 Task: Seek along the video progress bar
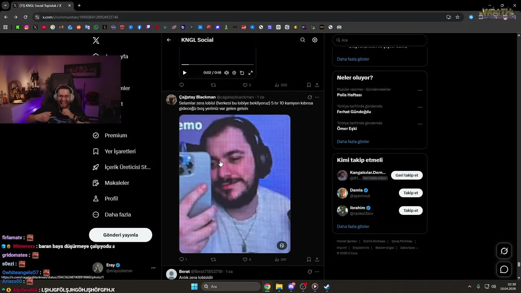(217, 64)
